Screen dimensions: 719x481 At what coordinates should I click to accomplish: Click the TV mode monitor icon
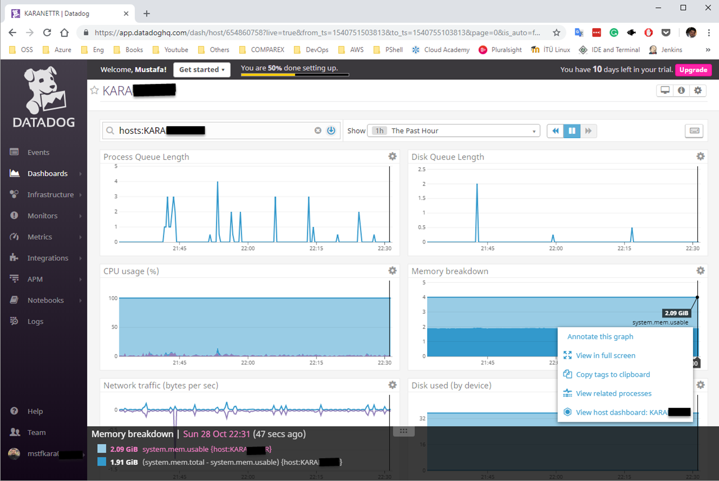pyautogui.click(x=665, y=90)
